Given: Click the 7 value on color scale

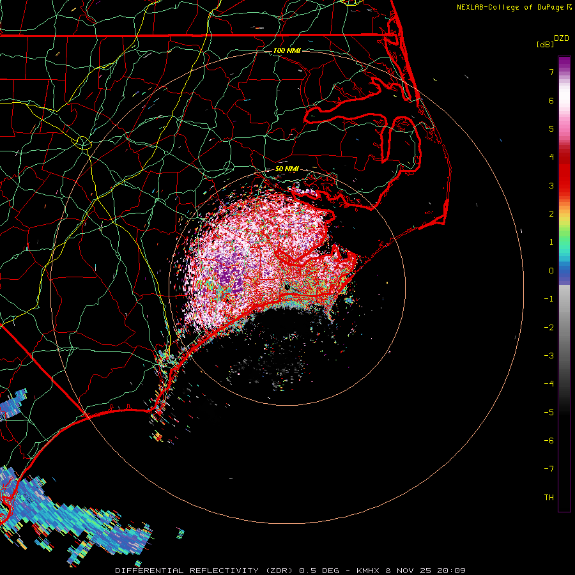Looking at the screenshot, I should coord(551,72).
